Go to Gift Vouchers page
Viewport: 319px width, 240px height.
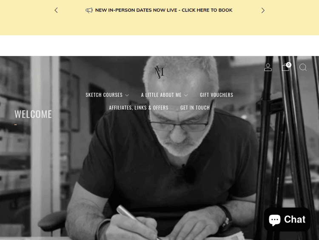[216, 95]
